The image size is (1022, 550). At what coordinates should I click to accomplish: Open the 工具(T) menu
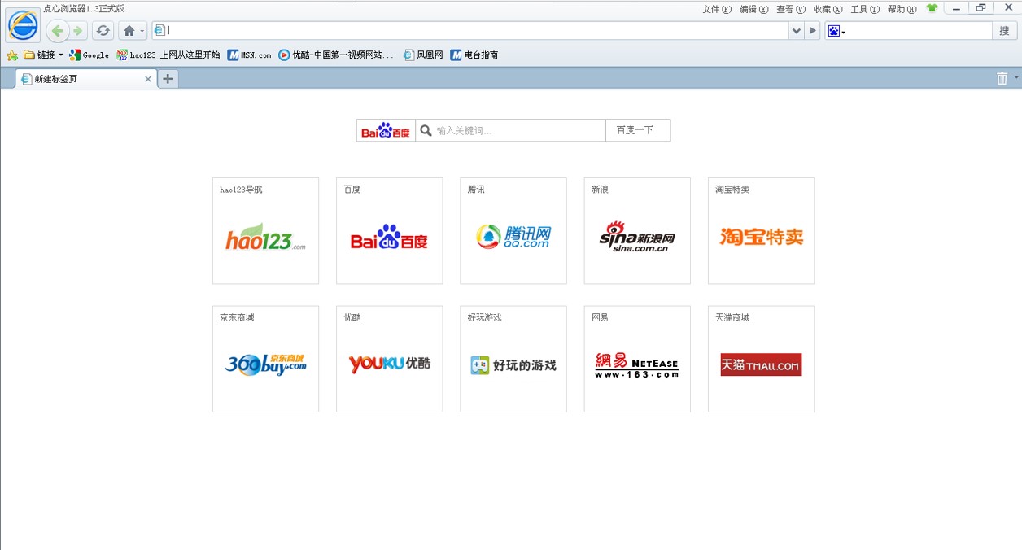tap(864, 9)
